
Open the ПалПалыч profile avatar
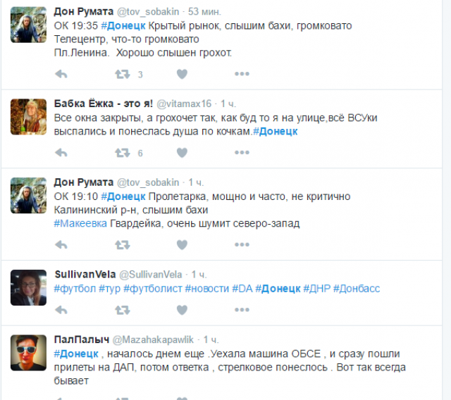(x=28, y=353)
